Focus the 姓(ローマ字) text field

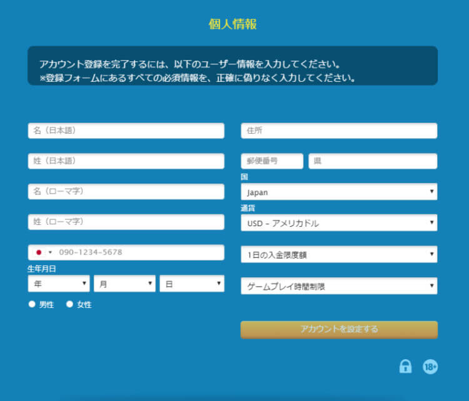[x=126, y=222]
